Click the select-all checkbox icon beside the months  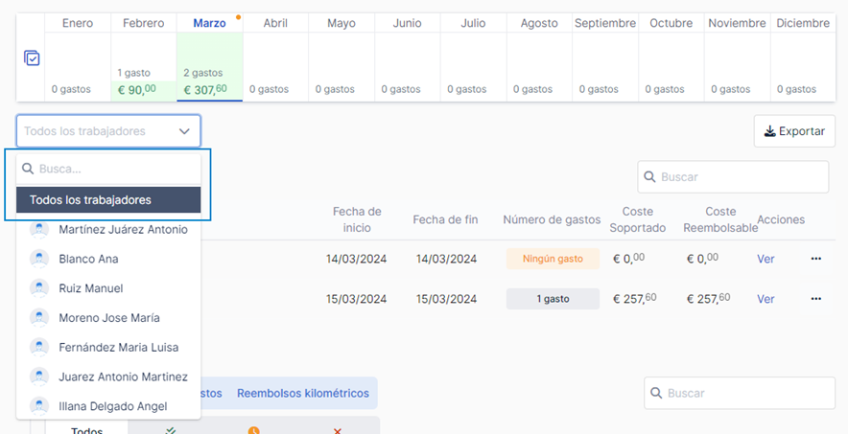(32, 57)
